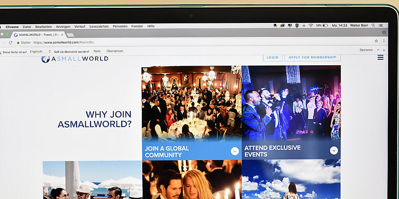
Task: Expand the Attend Exclusive Events chevron
Action: [x=334, y=150]
